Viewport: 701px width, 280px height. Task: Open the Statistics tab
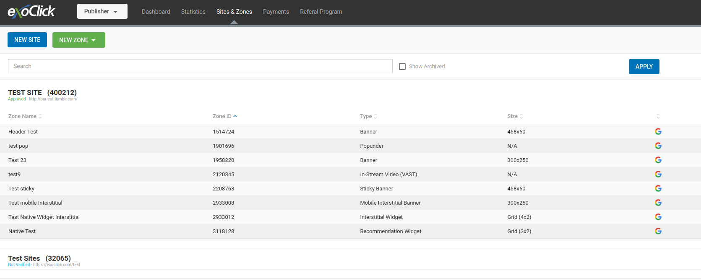(193, 12)
